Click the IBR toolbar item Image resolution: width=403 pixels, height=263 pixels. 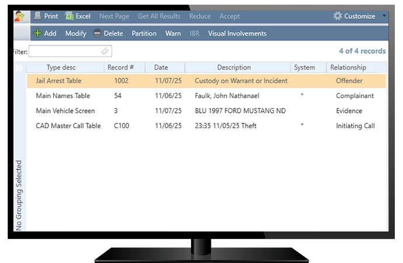[x=194, y=33]
